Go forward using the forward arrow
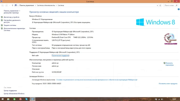The width and height of the screenshot is (180, 101). pos(6,5)
